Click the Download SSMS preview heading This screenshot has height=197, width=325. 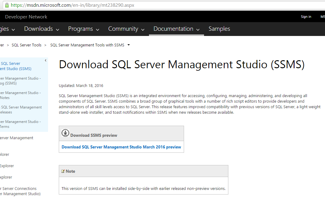coord(94,135)
